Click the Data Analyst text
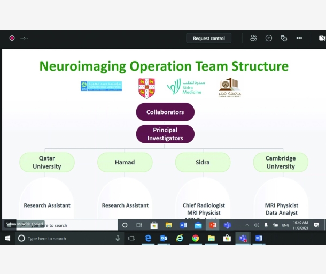Viewport: 326px width, 274px height. pyautogui.click(x=282, y=213)
